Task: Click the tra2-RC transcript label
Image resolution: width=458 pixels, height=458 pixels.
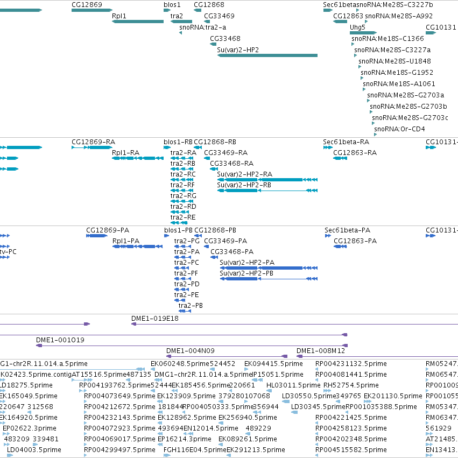Action: click(x=183, y=174)
